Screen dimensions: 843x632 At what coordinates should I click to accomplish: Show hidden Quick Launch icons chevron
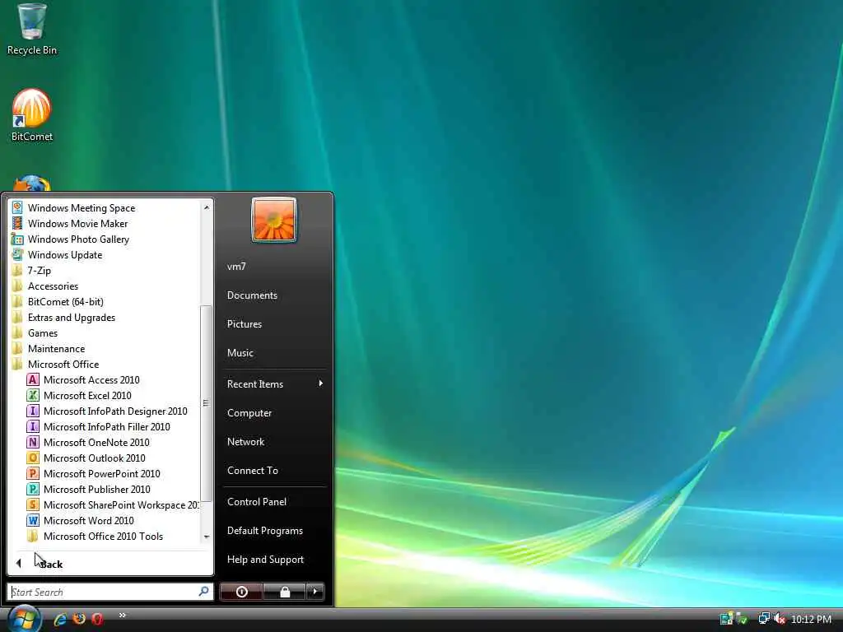(x=123, y=616)
